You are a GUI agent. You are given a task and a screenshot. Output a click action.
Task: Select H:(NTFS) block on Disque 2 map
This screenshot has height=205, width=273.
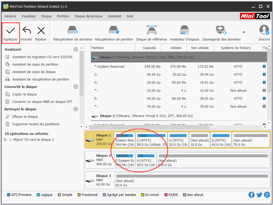(x=146, y=160)
